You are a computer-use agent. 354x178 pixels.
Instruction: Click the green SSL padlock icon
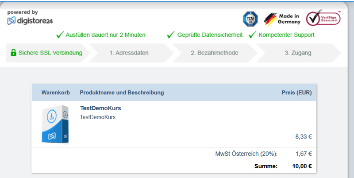pos(14,53)
